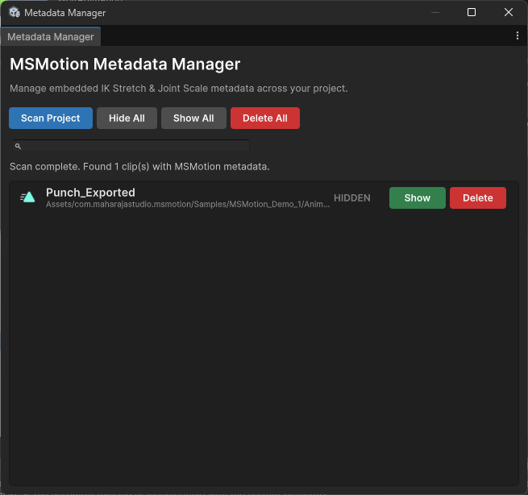
Task: Click the red Delete All button
Action: [265, 119]
